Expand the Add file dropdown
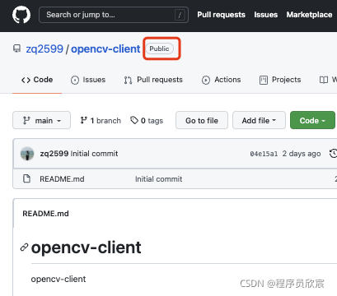Viewport: 337px width, 296px height. pyautogui.click(x=259, y=120)
